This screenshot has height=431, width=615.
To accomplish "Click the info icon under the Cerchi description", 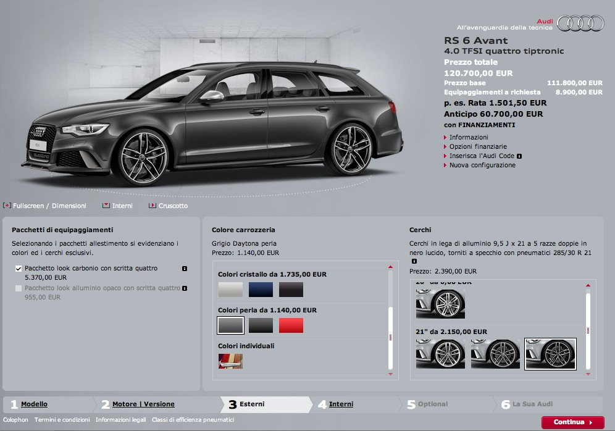I will tap(414, 261).
